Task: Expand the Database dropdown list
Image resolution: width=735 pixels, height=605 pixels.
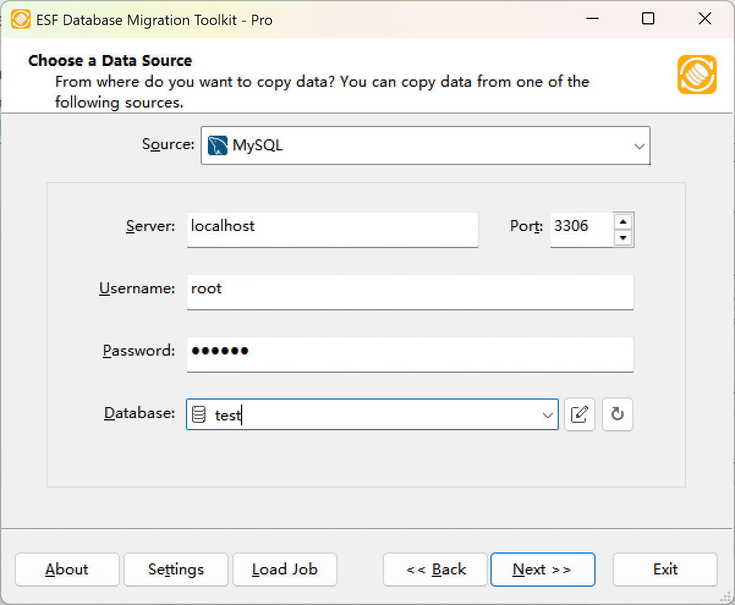Action: click(x=547, y=414)
